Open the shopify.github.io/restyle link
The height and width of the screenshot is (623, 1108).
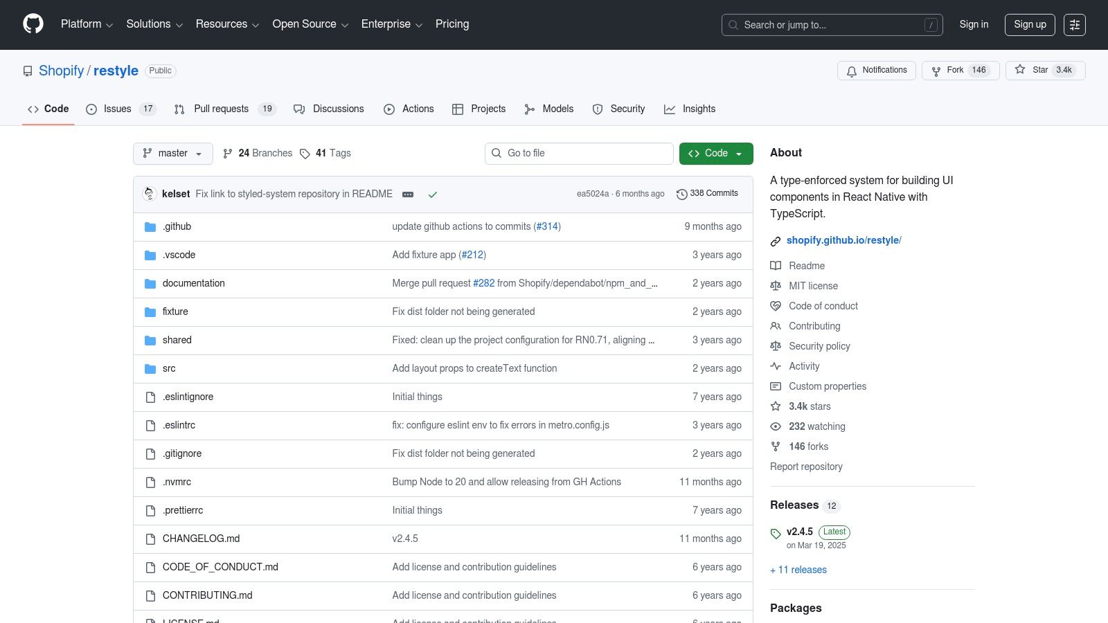[843, 240]
